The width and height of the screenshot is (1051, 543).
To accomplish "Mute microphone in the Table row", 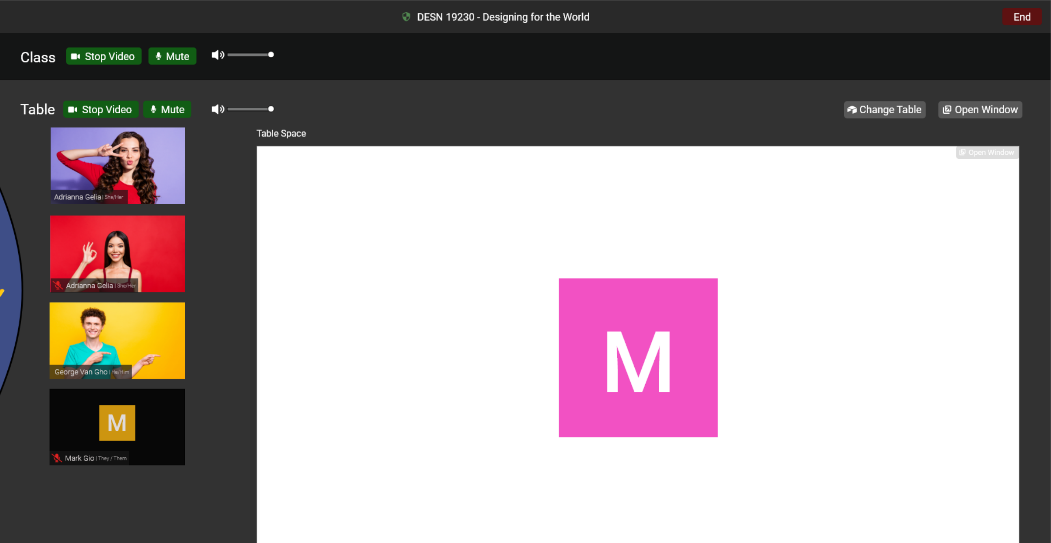I will pyautogui.click(x=167, y=109).
